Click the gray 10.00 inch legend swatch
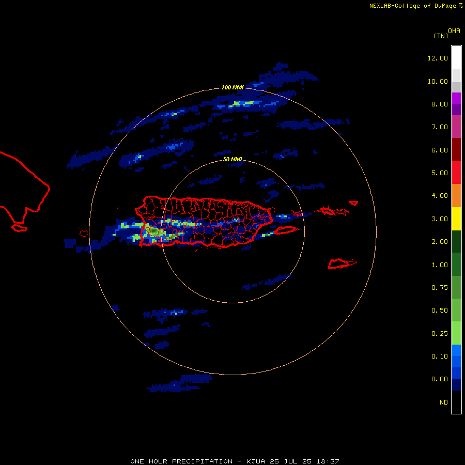Screen dimensions: 465x465 coord(456,87)
